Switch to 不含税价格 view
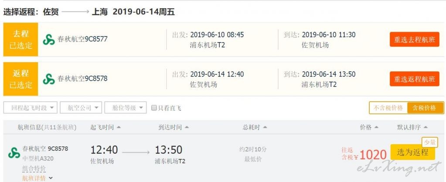This screenshot has height=182, width=446. pyautogui.click(x=388, y=108)
